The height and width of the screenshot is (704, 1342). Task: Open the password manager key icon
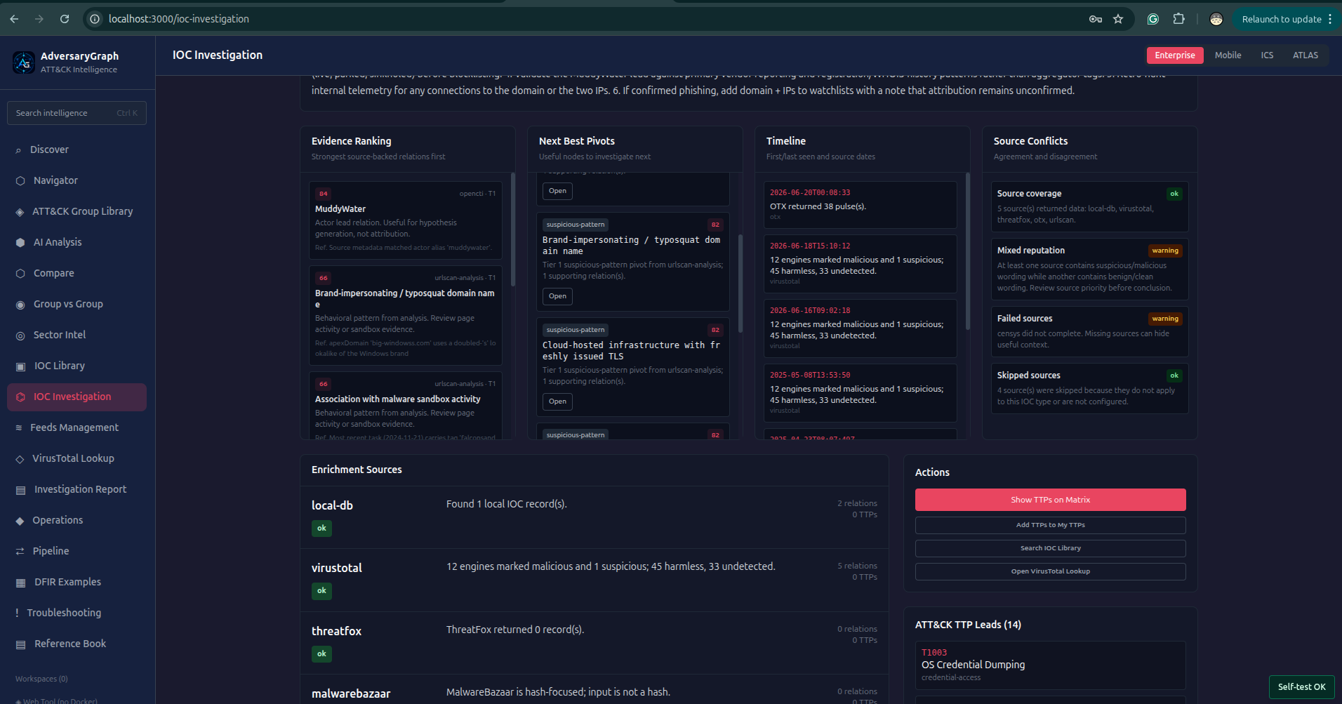1096,19
